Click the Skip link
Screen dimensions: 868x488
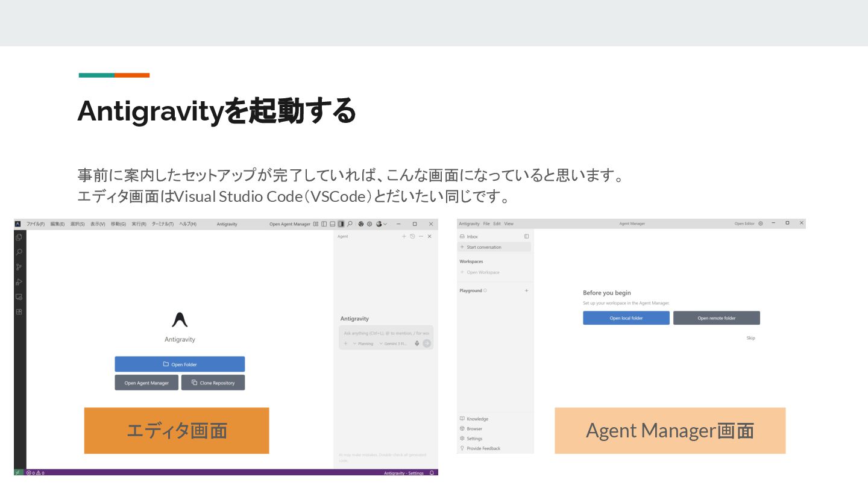(x=750, y=338)
